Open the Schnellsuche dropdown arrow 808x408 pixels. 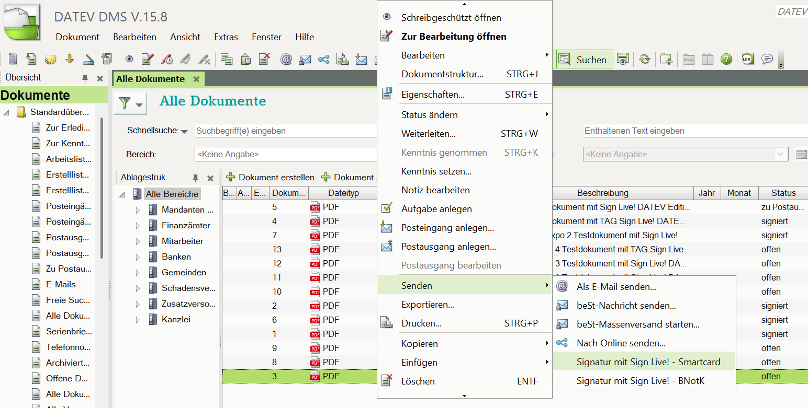point(184,132)
